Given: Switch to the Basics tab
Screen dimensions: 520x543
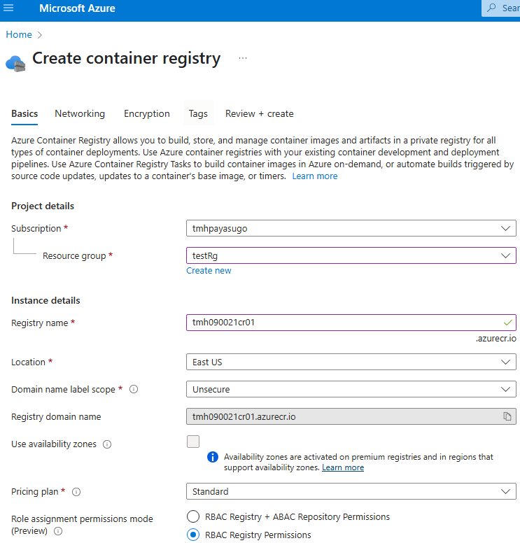Looking at the screenshot, I should point(24,113).
